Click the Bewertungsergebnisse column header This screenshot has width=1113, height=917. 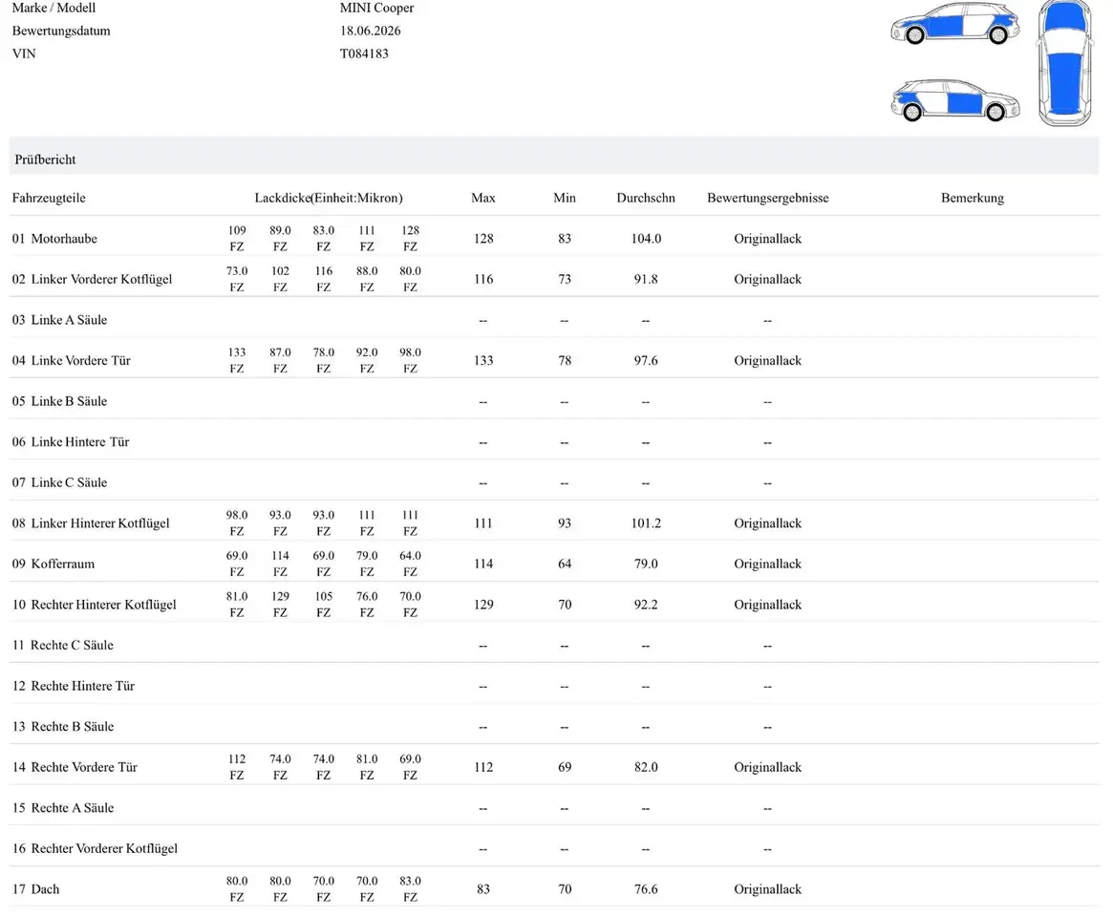(768, 198)
